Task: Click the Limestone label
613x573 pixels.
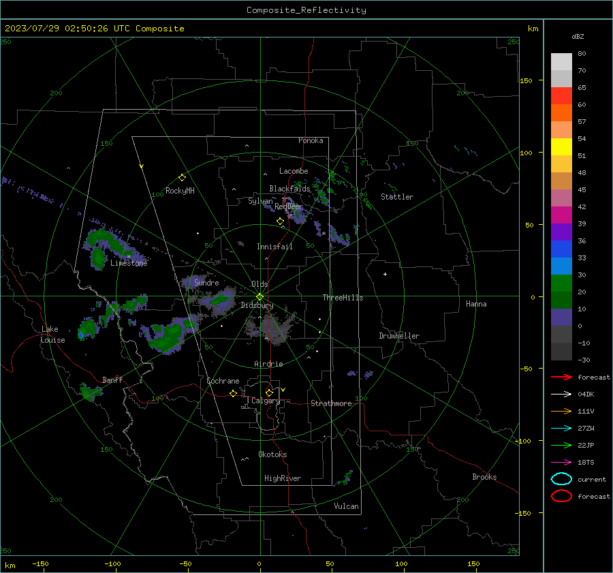Action: coord(129,263)
